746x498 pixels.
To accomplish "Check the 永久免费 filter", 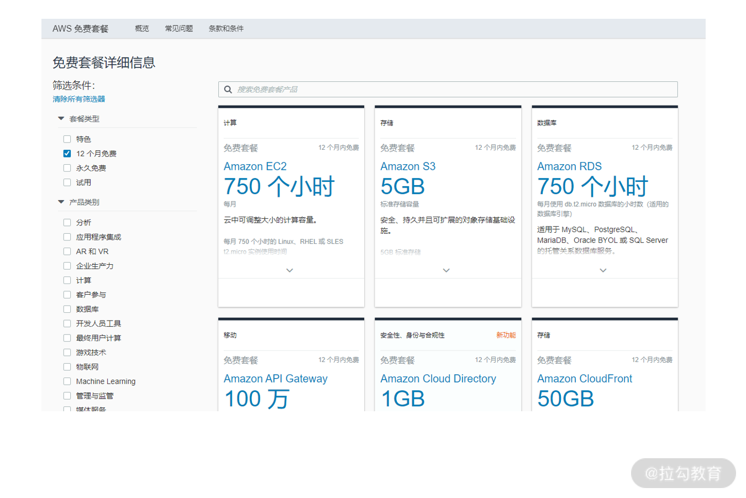I will [67, 168].
